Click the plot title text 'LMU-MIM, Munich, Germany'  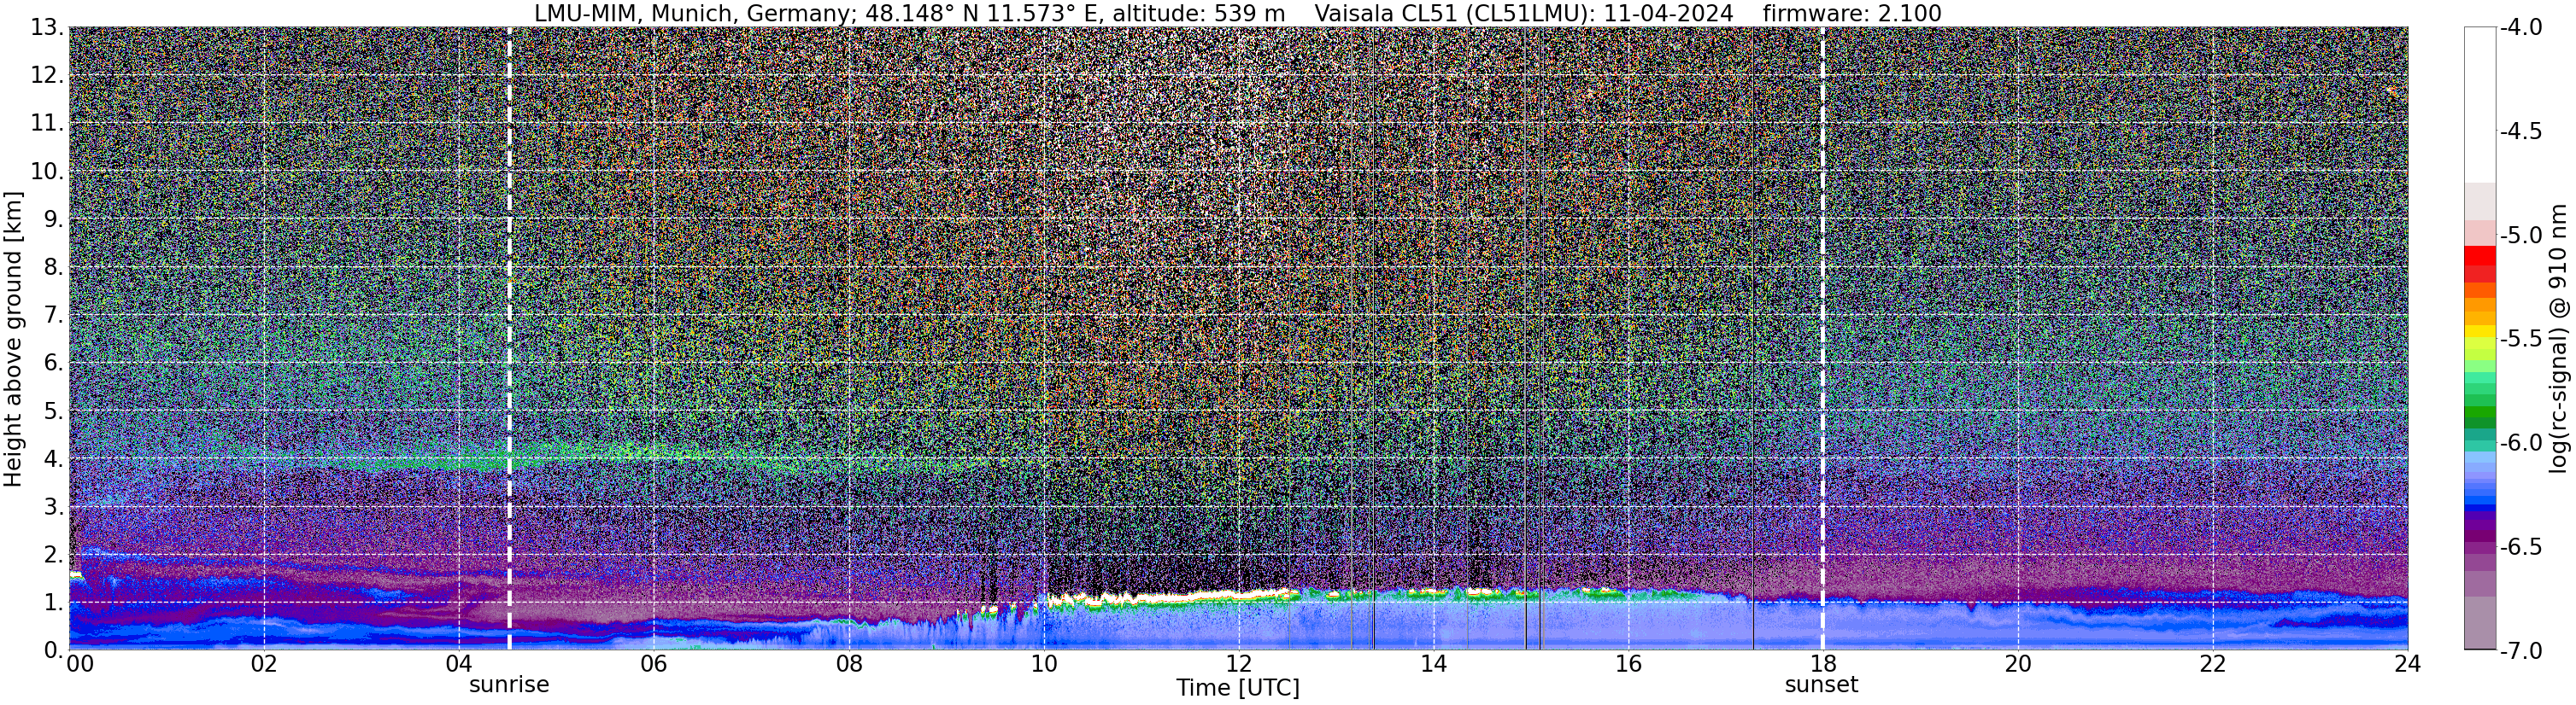point(691,13)
